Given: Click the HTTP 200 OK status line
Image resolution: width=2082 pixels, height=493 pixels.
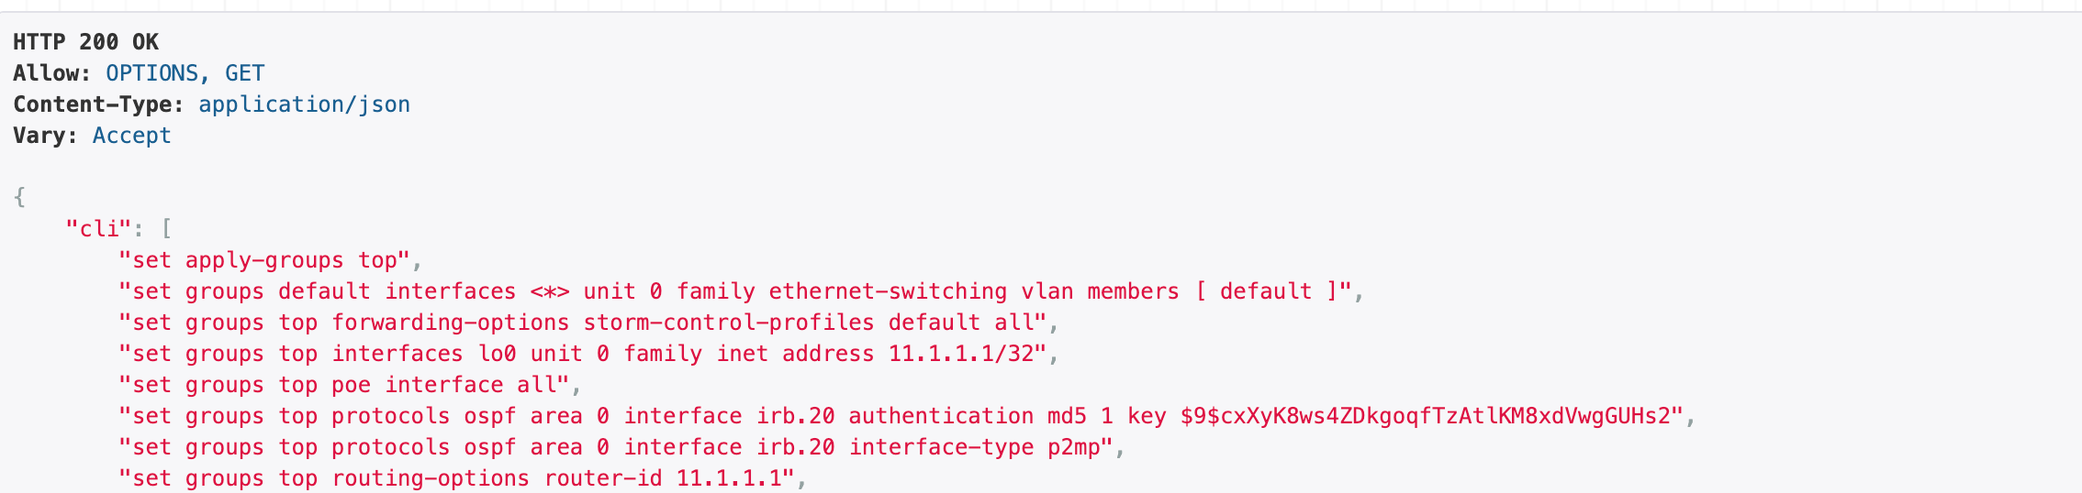Looking at the screenshot, I should point(85,42).
